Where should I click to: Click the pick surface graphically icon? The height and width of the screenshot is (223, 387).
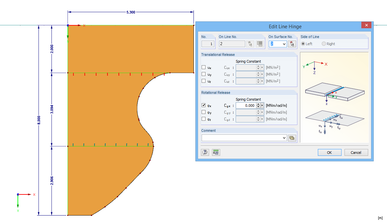pos(292,44)
